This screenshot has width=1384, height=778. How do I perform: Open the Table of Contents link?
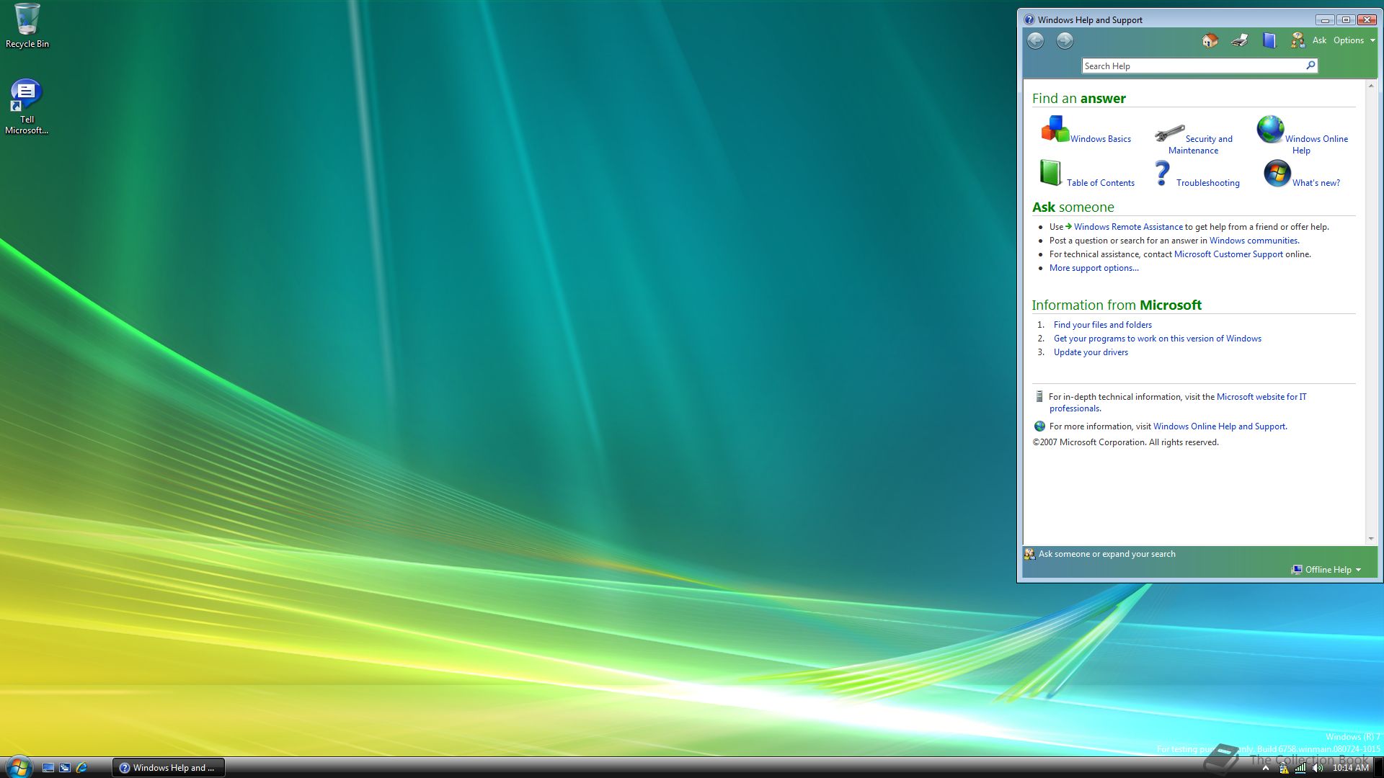pos(1101,183)
